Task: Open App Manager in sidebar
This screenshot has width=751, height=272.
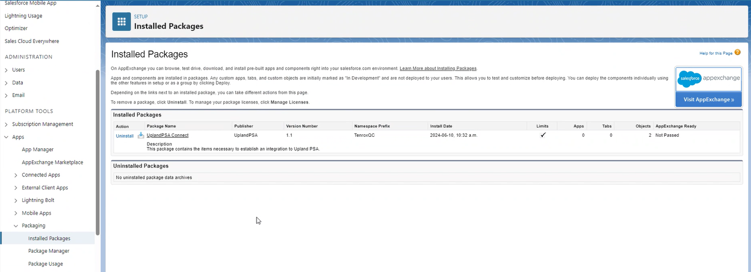Action: coord(38,150)
